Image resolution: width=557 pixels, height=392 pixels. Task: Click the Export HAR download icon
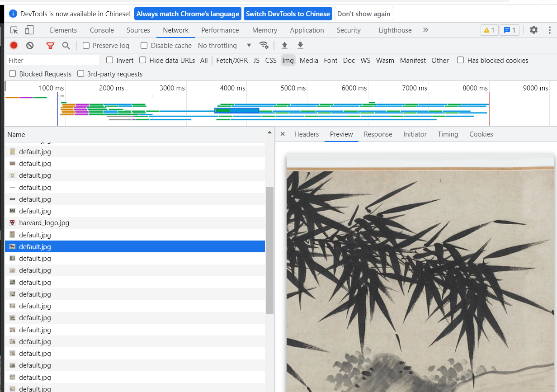click(x=300, y=45)
